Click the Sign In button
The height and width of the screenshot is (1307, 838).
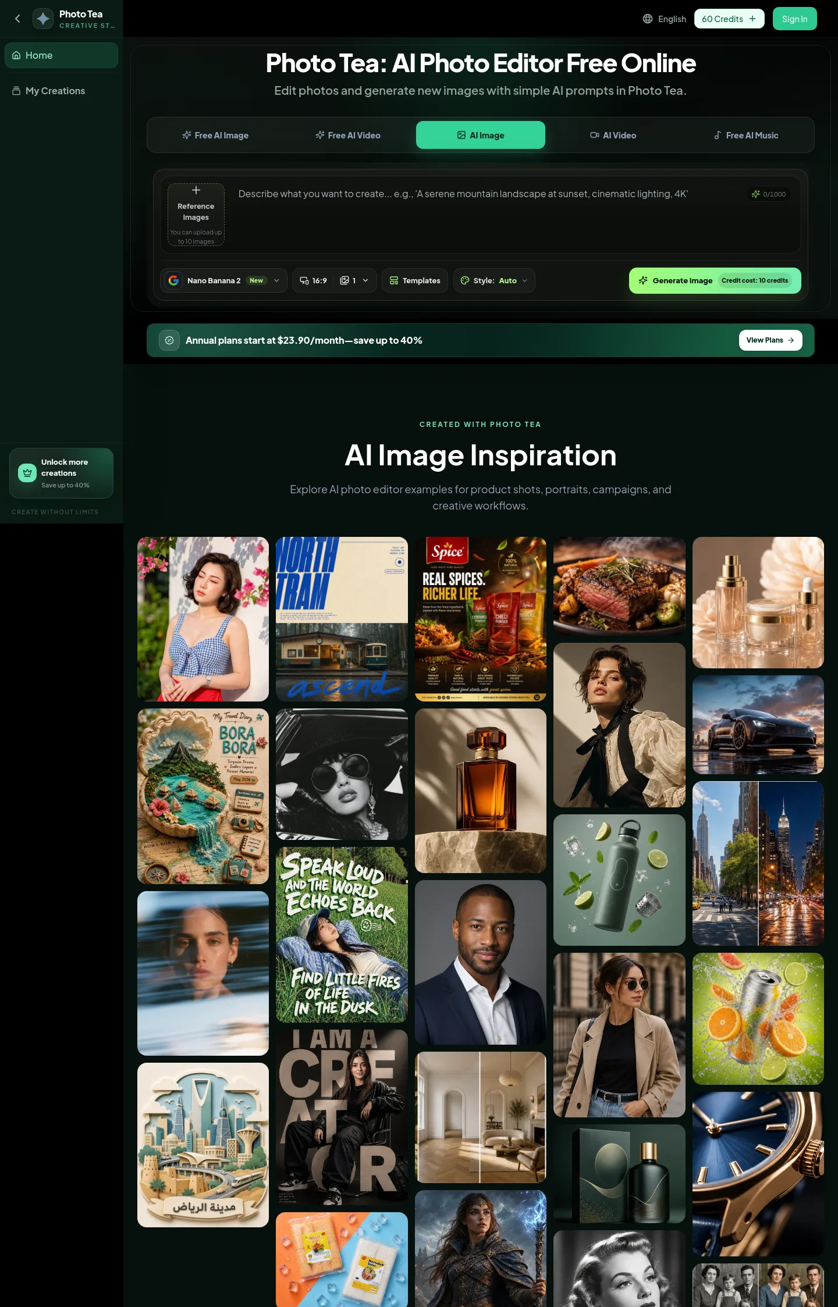point(794,19)
